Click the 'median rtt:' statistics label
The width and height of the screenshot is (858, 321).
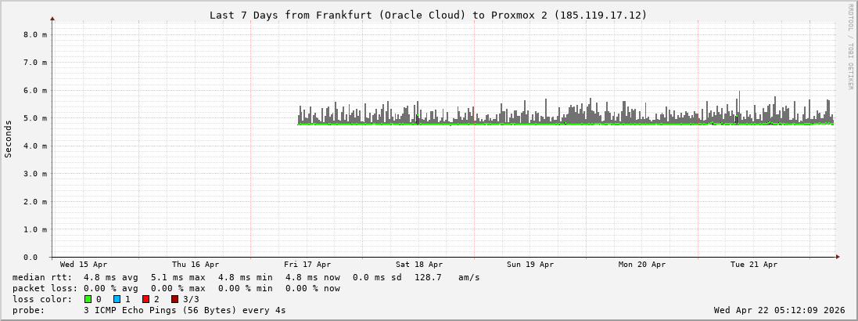[x=41, y=277]
